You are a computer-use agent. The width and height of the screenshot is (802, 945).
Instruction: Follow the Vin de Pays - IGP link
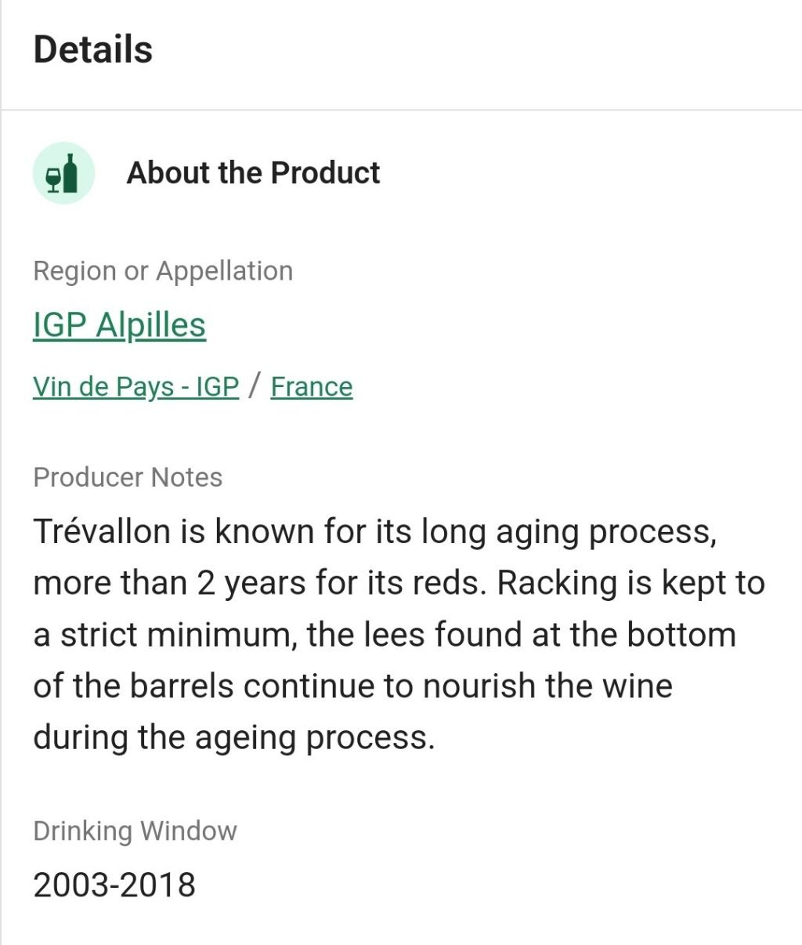pyautogui.click(x=135, y=386)
